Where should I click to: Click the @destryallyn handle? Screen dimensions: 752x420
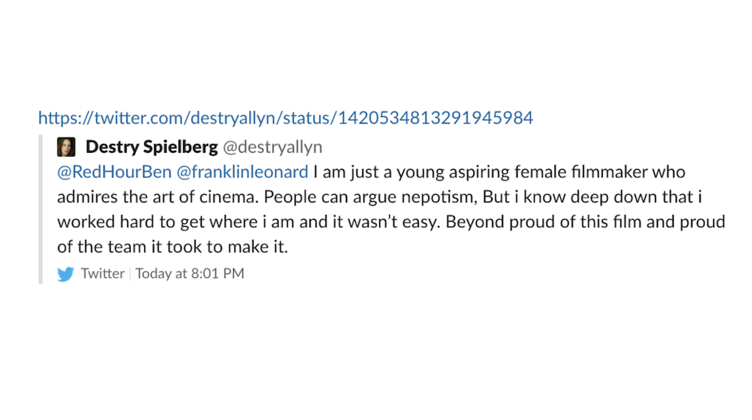[x=275, y=147]
